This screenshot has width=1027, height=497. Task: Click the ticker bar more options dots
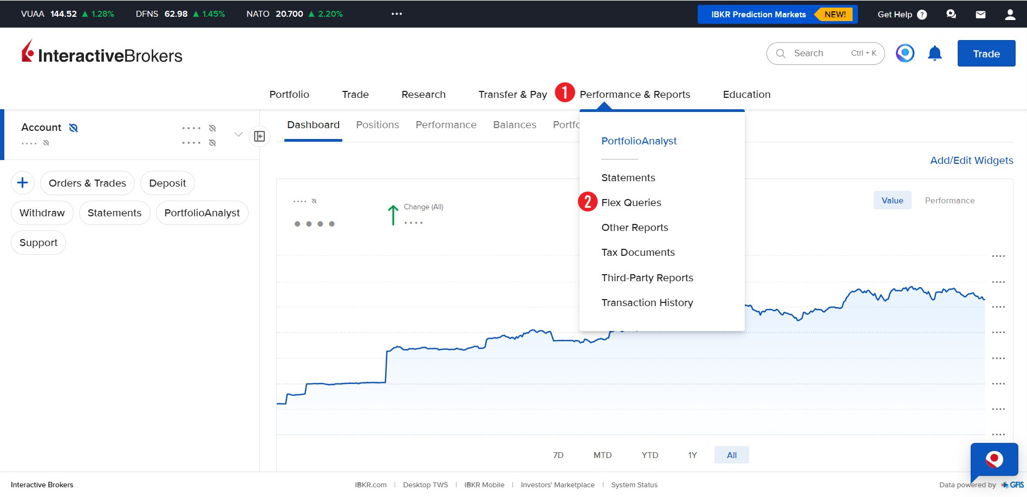tap(396, 14)
